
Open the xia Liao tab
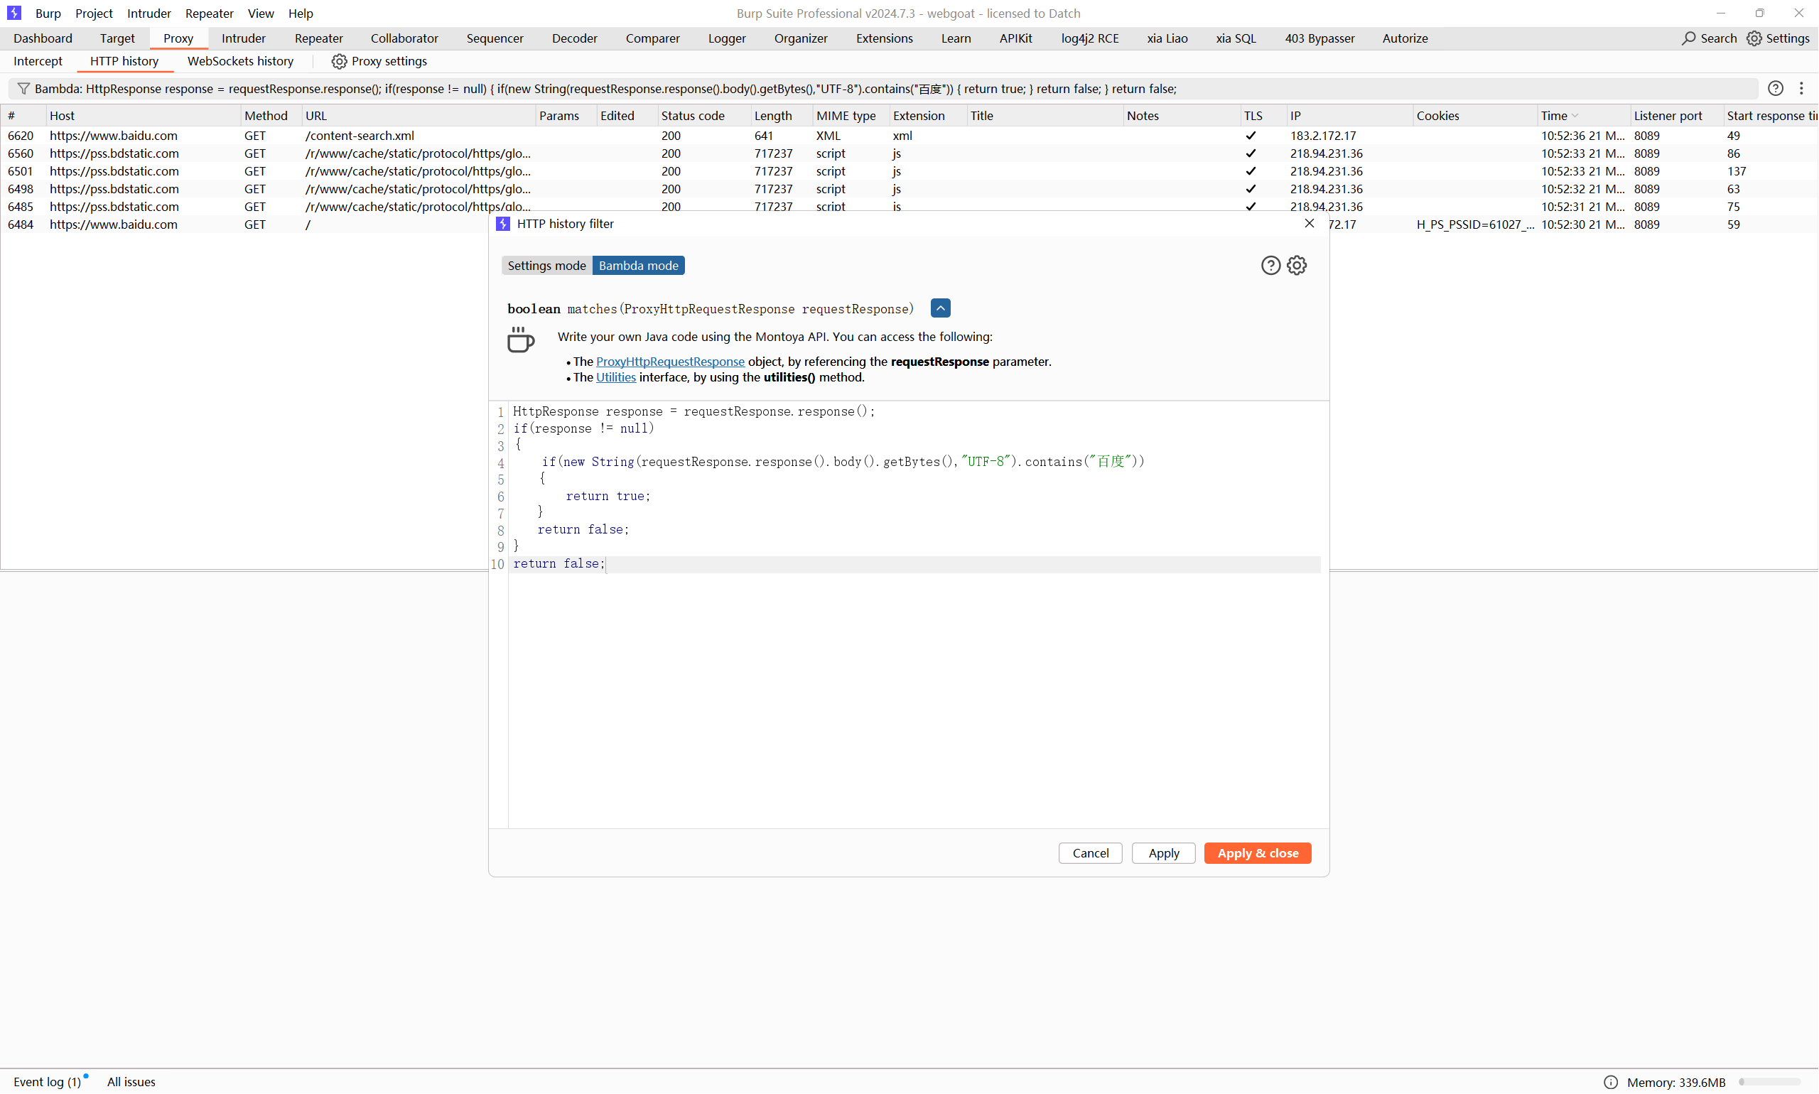point(1167,38)
